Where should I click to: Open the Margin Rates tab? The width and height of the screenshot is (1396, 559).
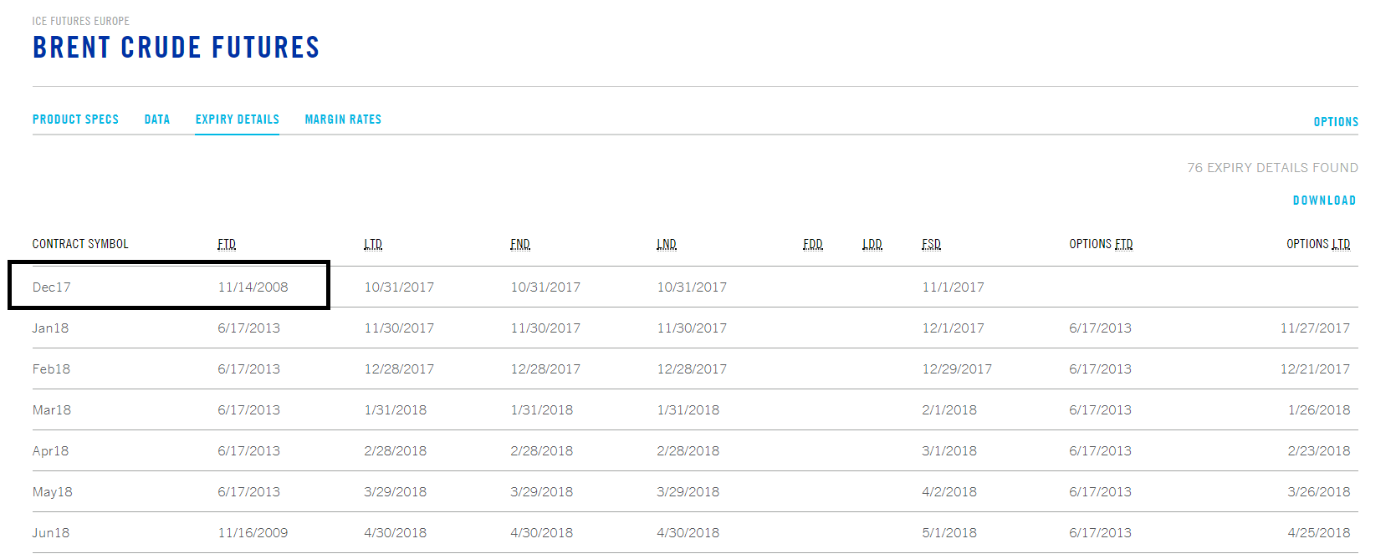click(x=343, y=119)
